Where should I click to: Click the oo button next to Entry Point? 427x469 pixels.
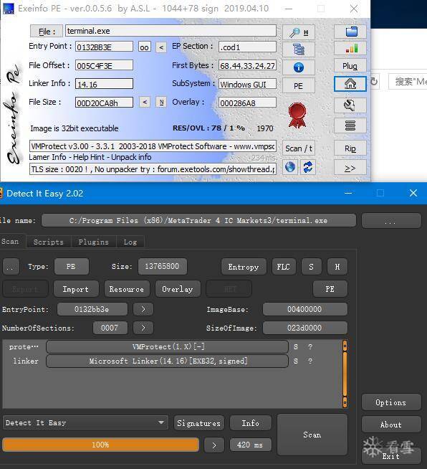144,47
